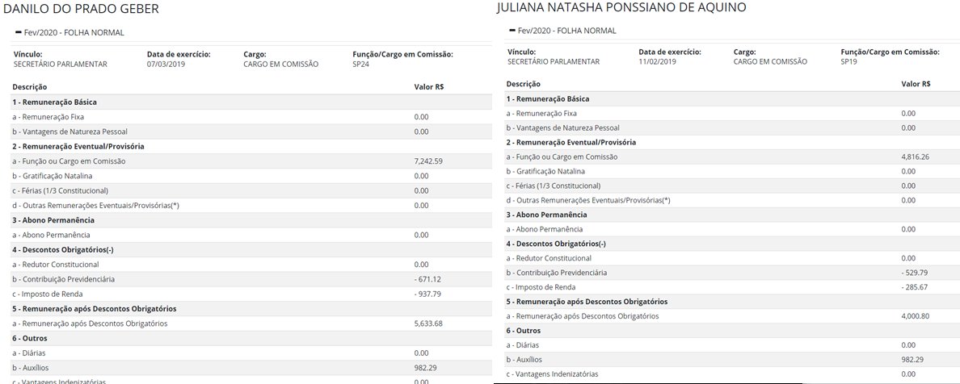Click Danilo's 'Descrição' column header
Screen dimensions: 960x384
point(29,87)
